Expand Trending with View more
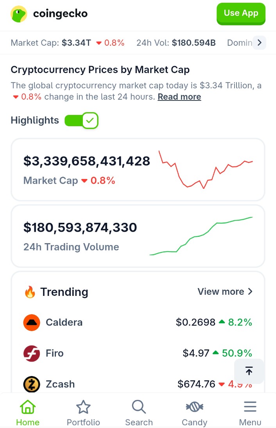Image resolution: width=276 pixels, height=428 pixels. tap(225, 292)
